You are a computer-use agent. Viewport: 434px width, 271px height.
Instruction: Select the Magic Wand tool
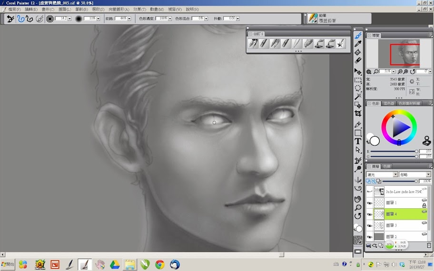pyautogui.click(x=358, y=97)
